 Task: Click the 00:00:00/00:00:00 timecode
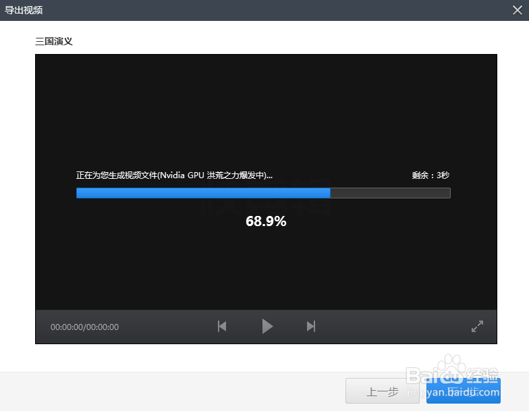85,327
